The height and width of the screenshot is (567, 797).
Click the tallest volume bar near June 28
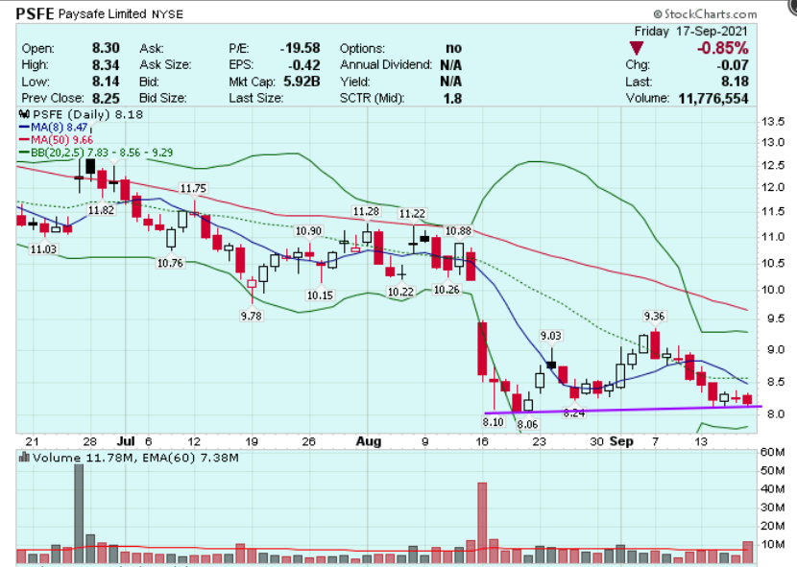click(79, 513)
